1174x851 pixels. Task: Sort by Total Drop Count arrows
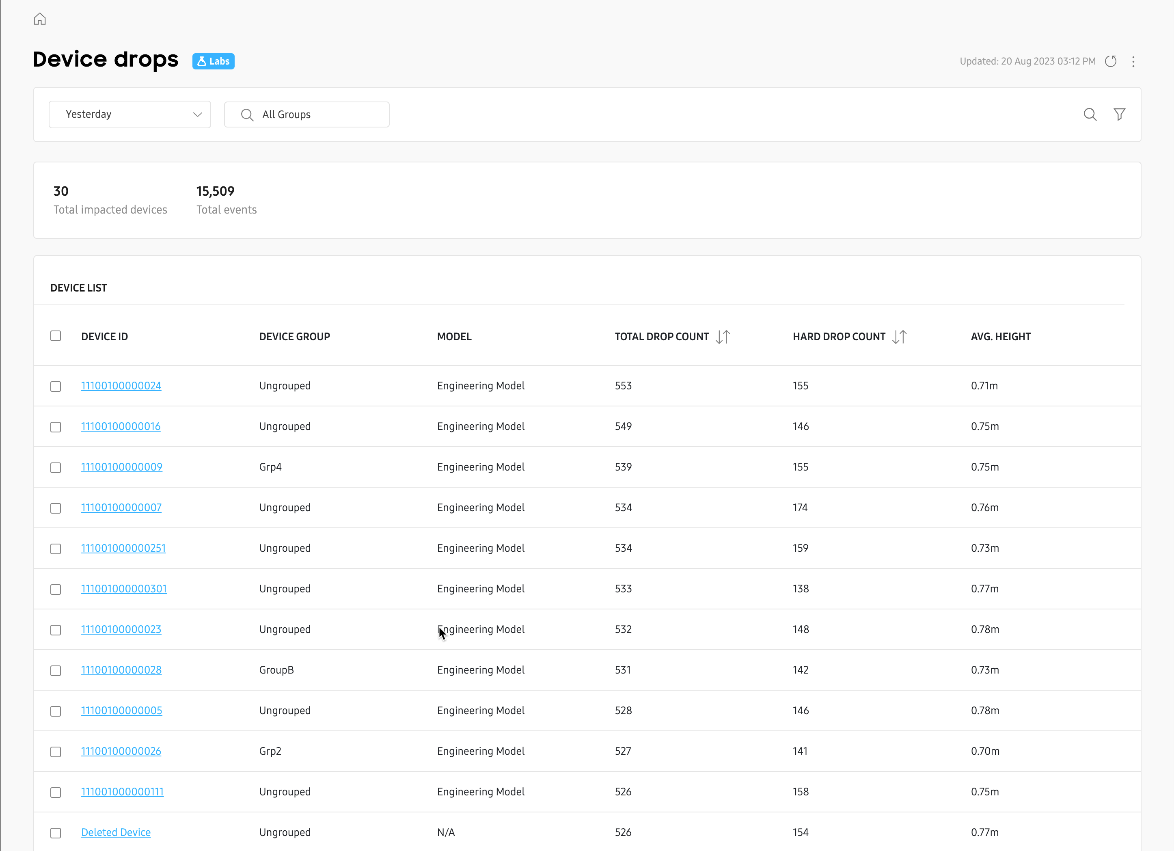pyautogui.click(x=723, y=337)
